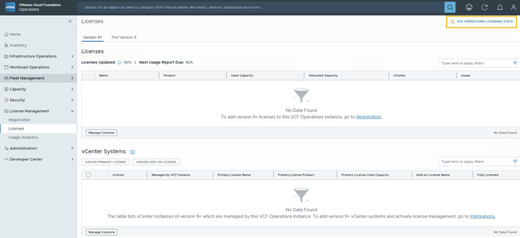This screenshot has width=520, height=238.
Task: Sort by Product column header
Action: tap(170, 75)
